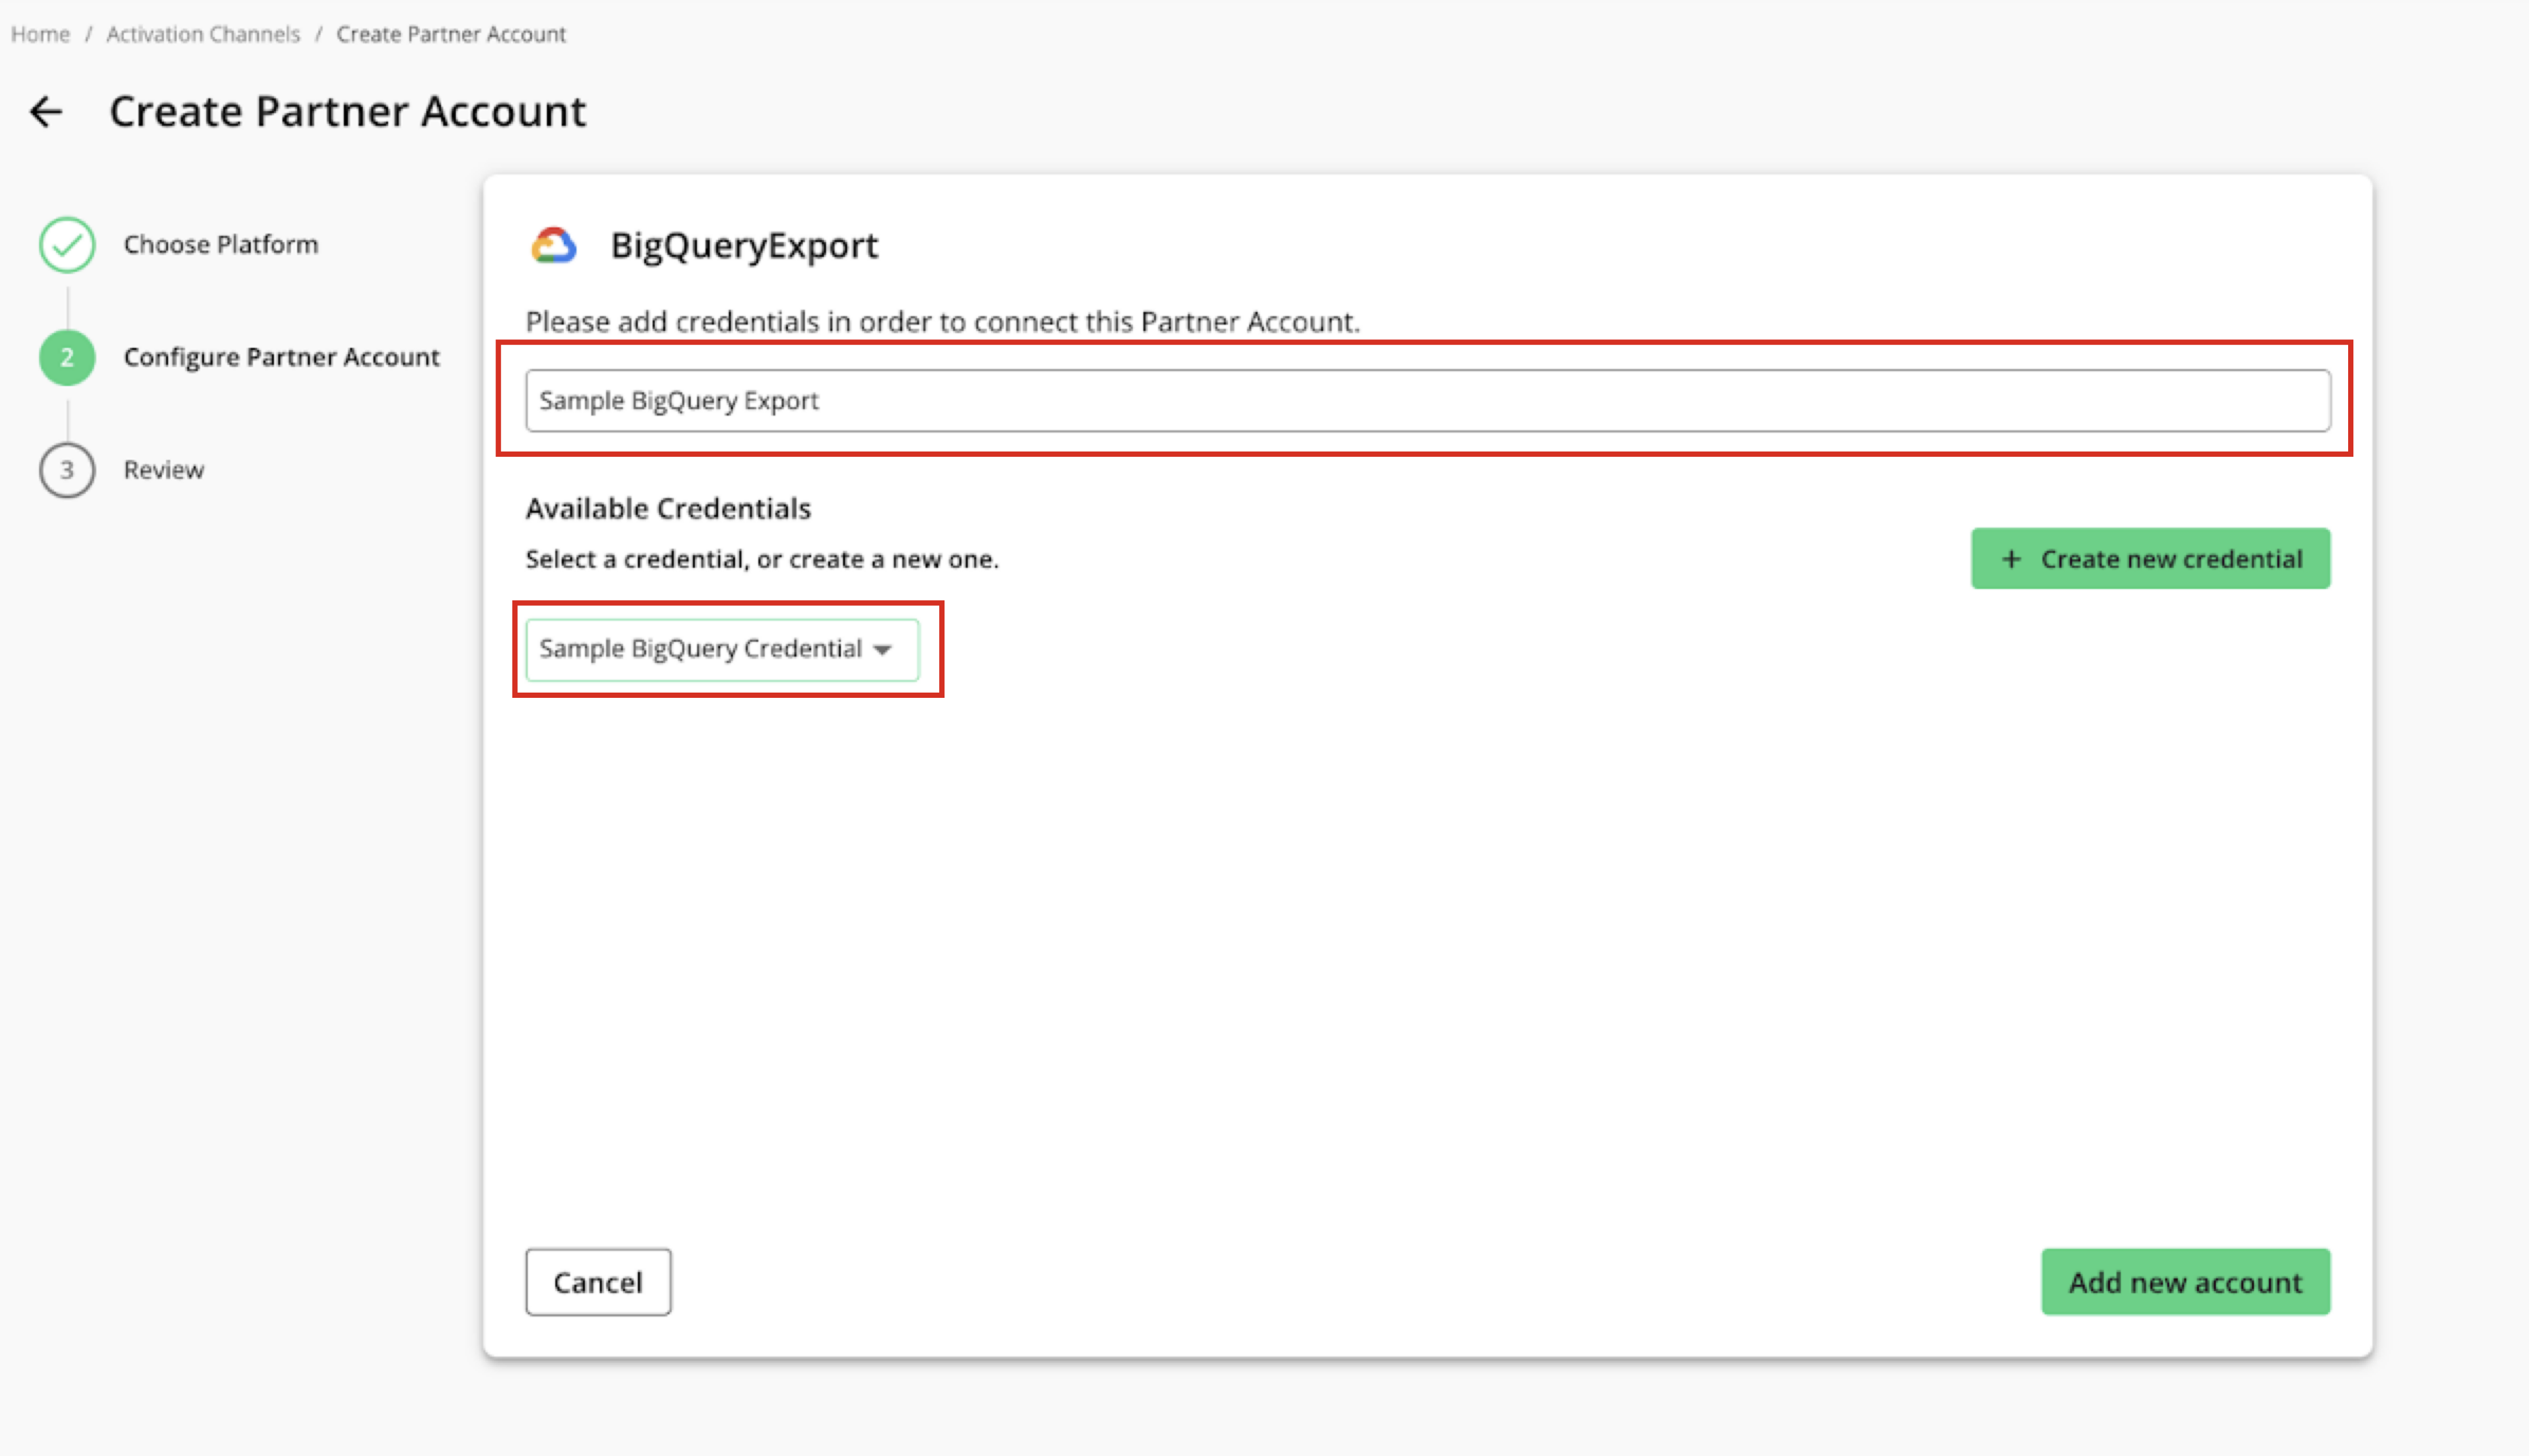Click the Configure Partner Account step label
Viewport: 2529px width, 1456px height.
(x=282, y=357)
